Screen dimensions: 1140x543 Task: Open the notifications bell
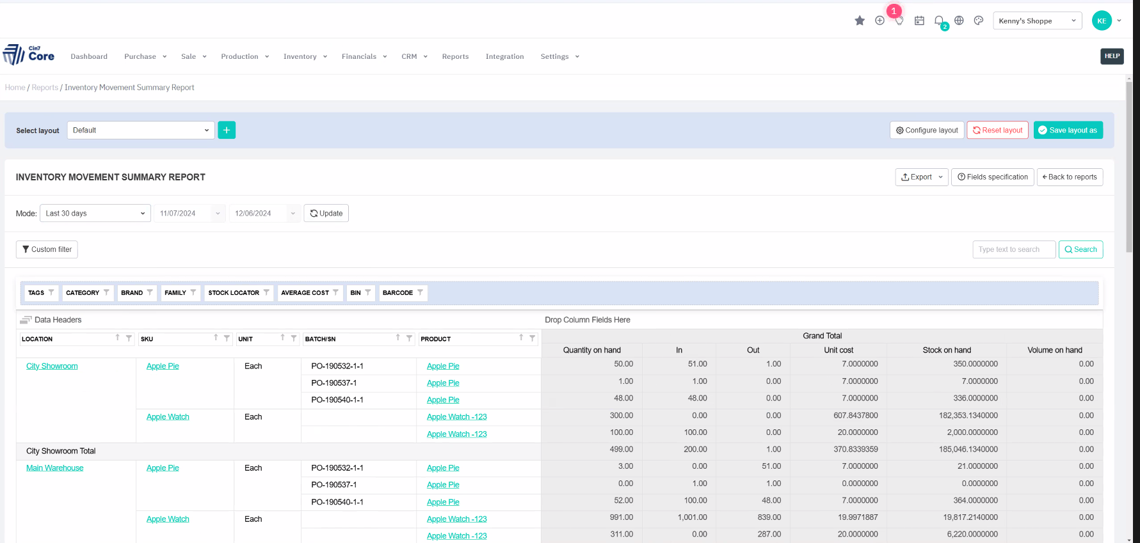(x=938, y=20)
